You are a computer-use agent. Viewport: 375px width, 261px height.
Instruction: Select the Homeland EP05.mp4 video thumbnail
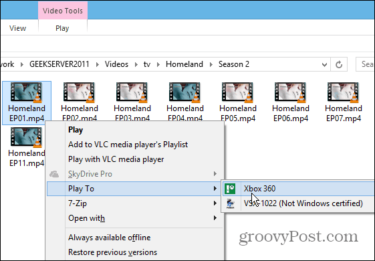click(x=238, y=92)
